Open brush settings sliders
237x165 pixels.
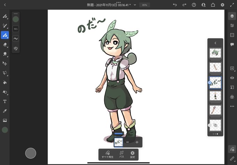tap(16, 48)
